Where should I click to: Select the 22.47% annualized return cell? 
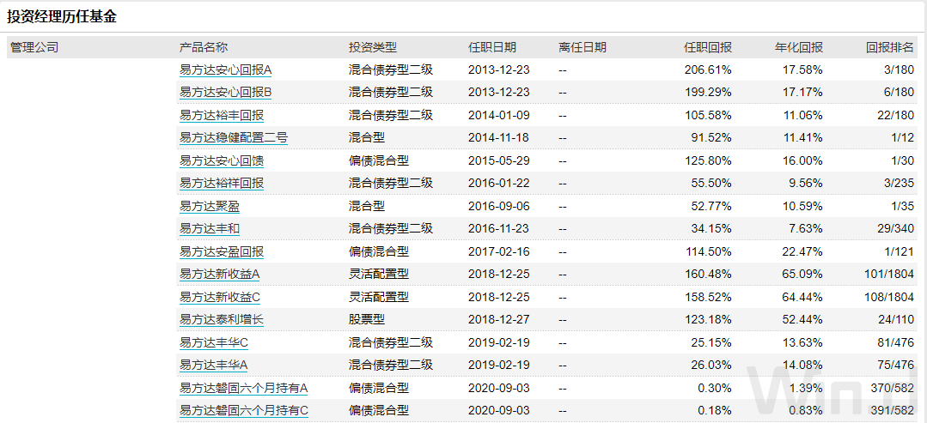point(802,251)
